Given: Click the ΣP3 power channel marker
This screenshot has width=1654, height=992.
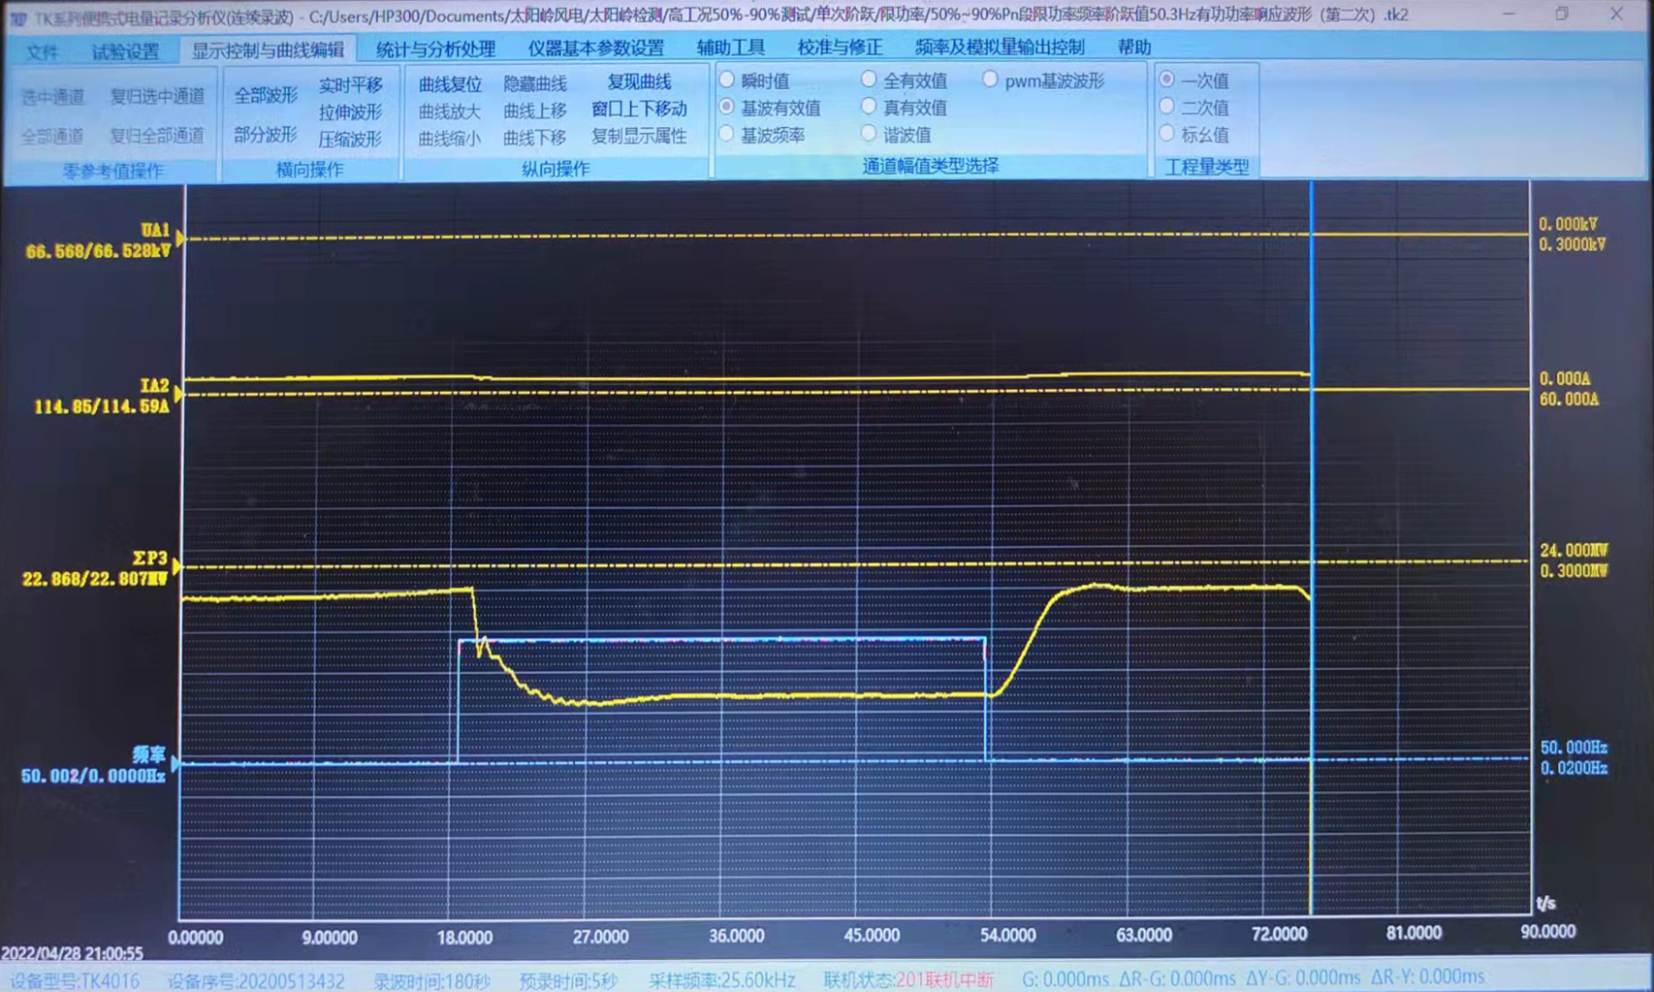Looking at the screenshot, I should 176,566.
